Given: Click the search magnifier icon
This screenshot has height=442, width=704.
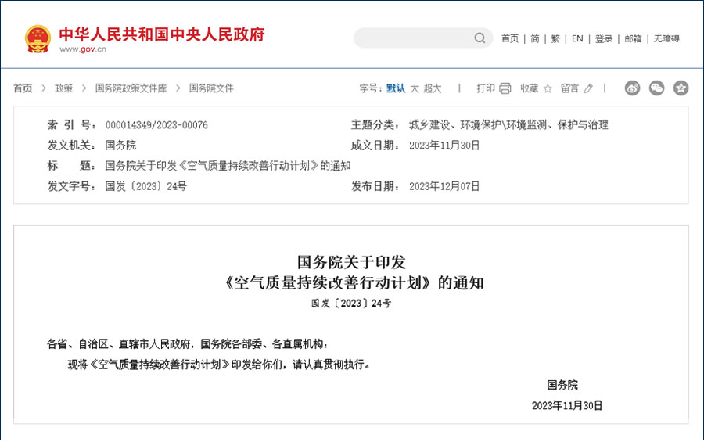Looking at the screenshot, I should (480, 38).
